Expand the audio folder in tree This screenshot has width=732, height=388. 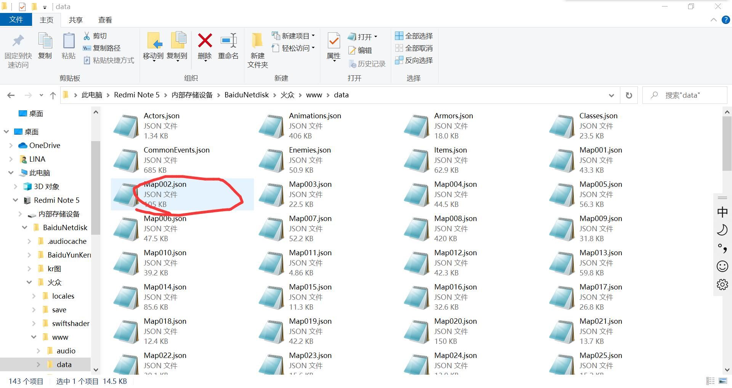click(x=39, y=351)
